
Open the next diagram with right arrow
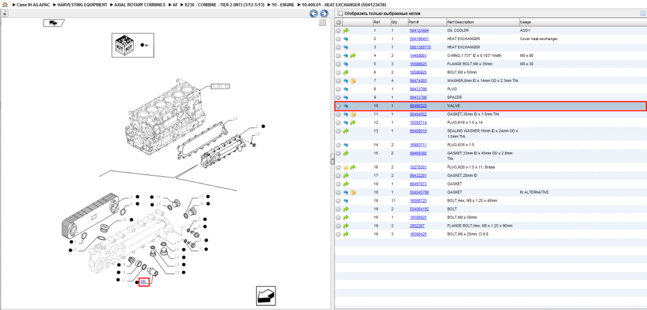(324, 14)
